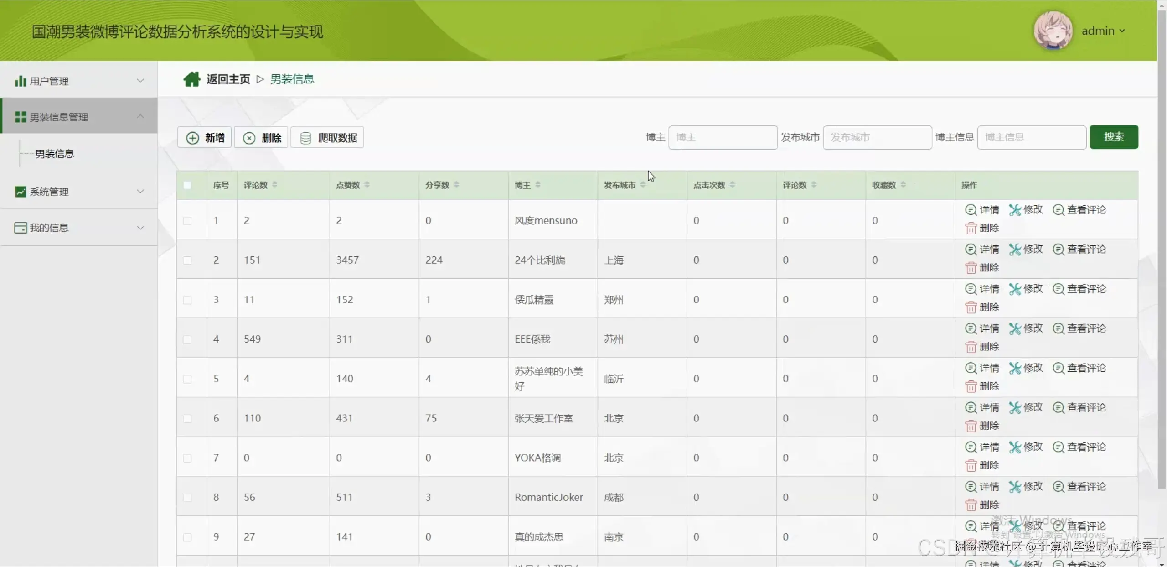1167x567 pixels.
Task: Click 详情 icon in row 1
Action: [x=971, y=210]
